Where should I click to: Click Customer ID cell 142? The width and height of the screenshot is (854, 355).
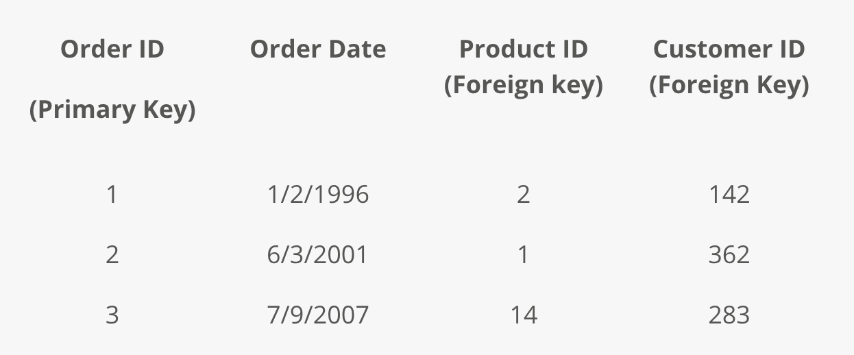(x=729, y=195)
